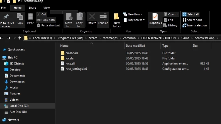Open Documents in sidebar
This screenshot has width=221, height=124.
[x=17, y=76]
